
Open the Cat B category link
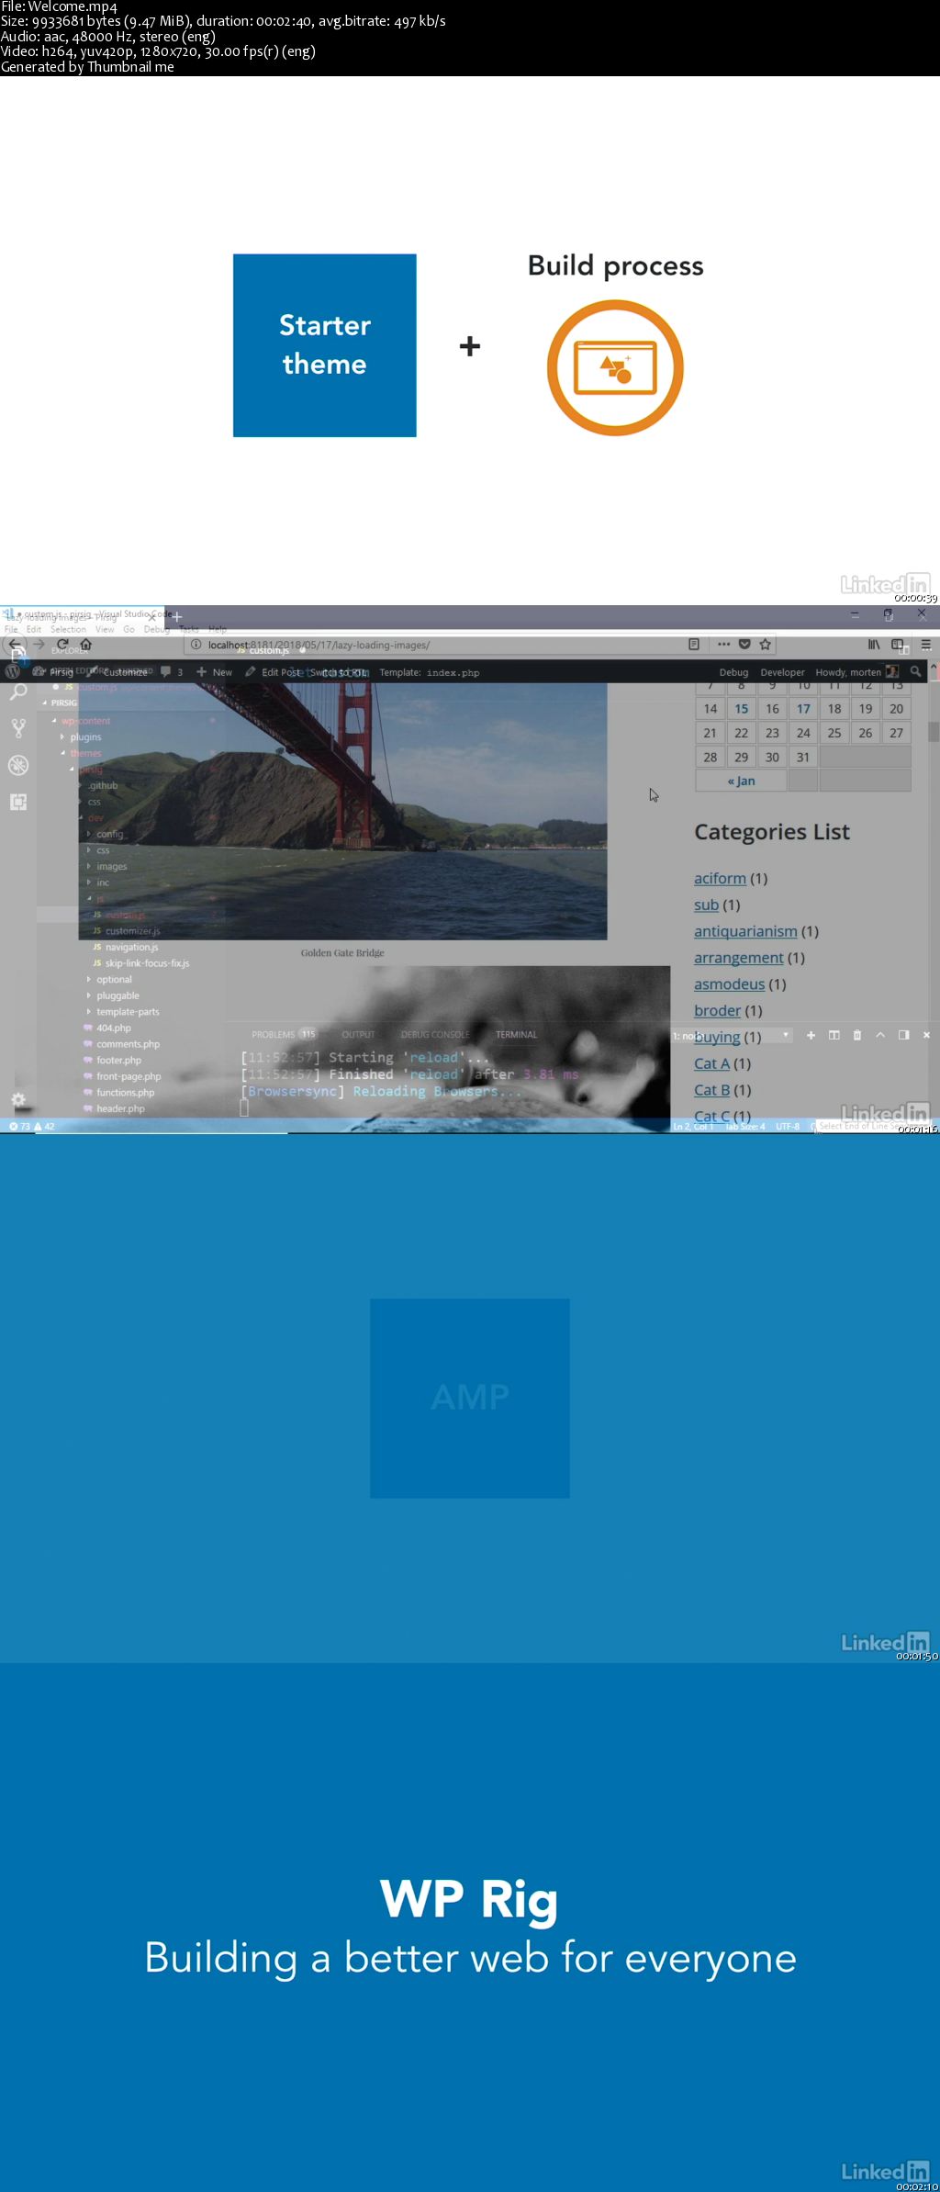[x=711, y=1090]
